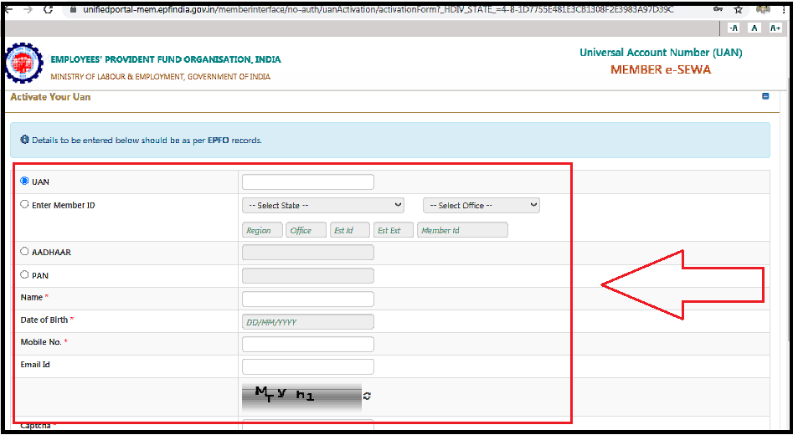Open the Select State dropdown

[322, 205]
